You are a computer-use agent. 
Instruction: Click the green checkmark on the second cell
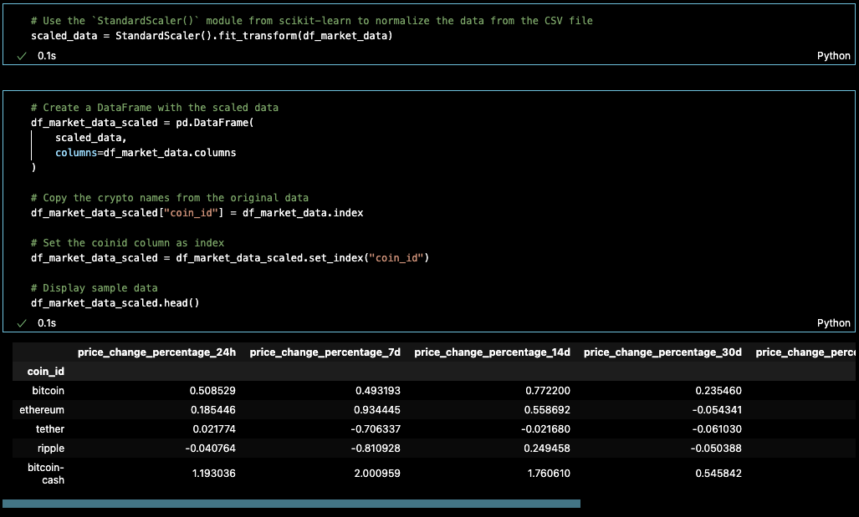coord(22,322)
